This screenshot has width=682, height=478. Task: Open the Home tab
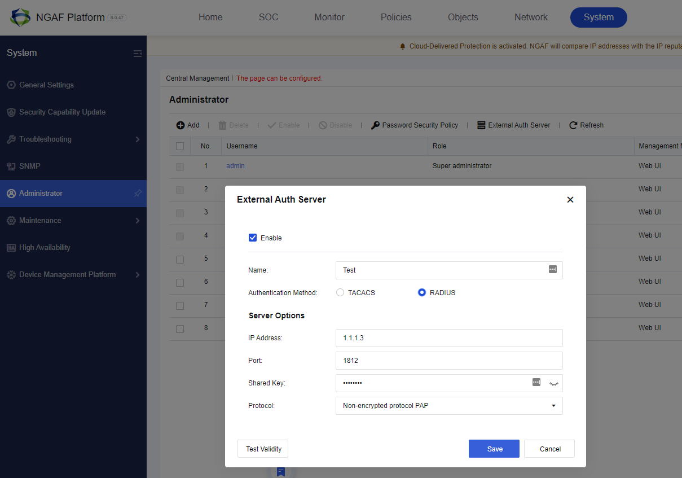210,17
